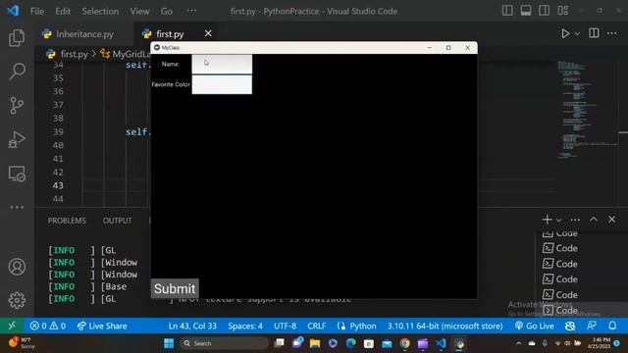Show additional views via activity bar ellipsis
This screenshot has width=628, height=353.
click(17, 207)
